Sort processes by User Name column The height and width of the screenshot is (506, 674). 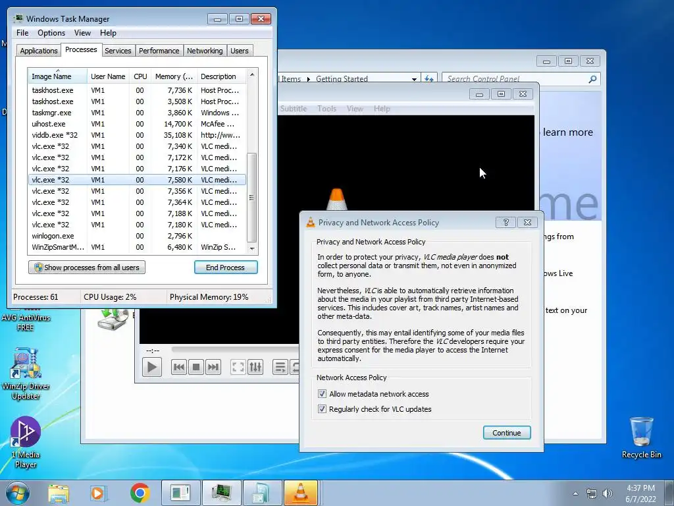pyautogui.click(x=108, y=76)
